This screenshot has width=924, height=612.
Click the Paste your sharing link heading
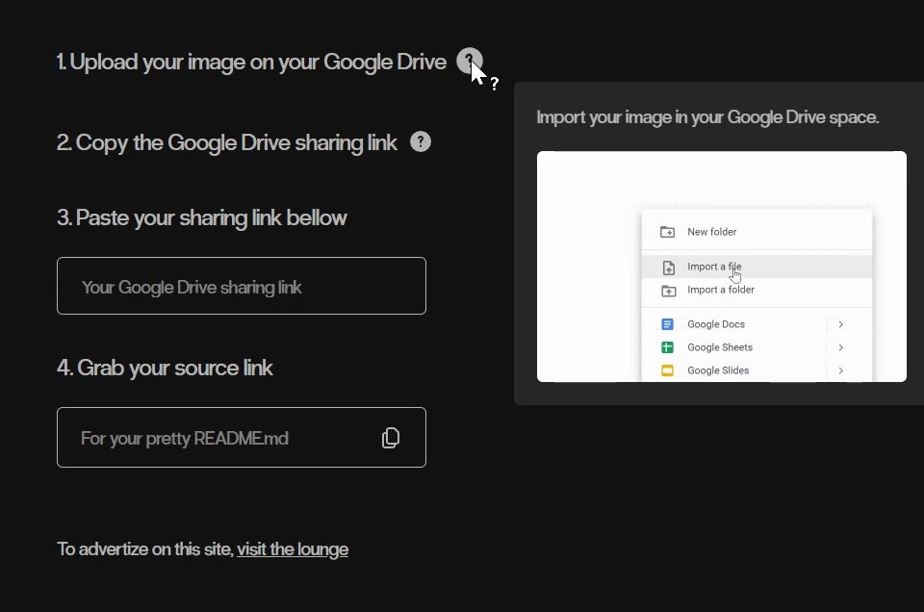coord(202,217)
